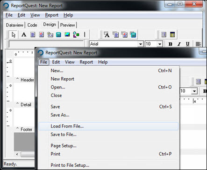Choose Close from the File menu

108,95
